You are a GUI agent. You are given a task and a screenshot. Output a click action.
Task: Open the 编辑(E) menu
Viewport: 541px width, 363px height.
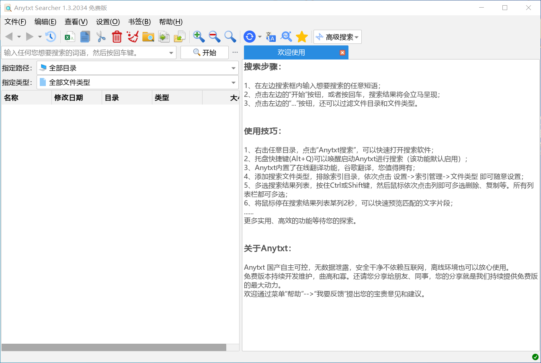[x=45, y=22]
